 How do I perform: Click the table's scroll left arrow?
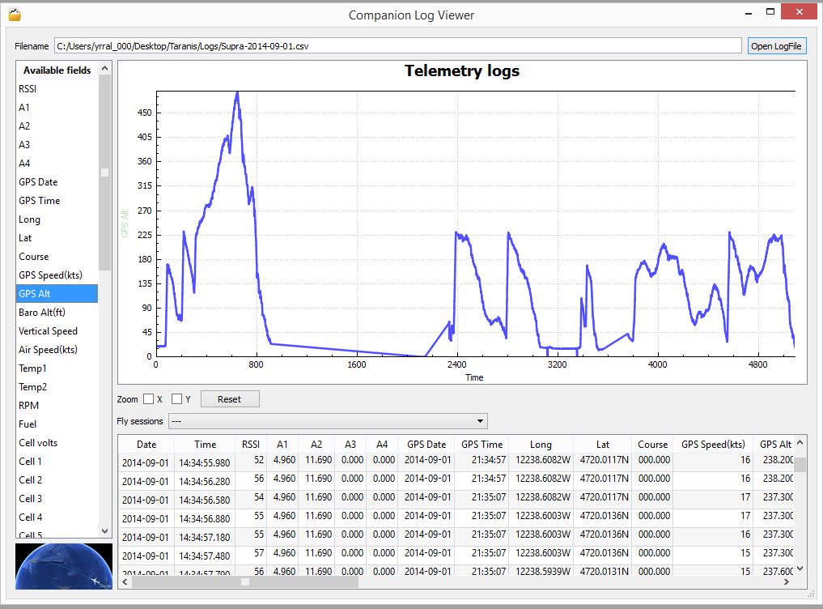click(x=125, y=581)
